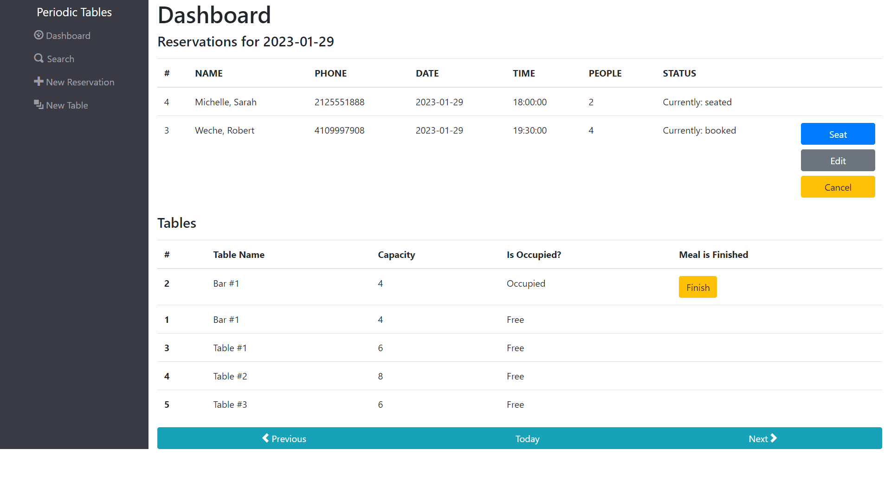Click the left chevron beside Previous
This screenshot has height=501, width=891.
265,438
